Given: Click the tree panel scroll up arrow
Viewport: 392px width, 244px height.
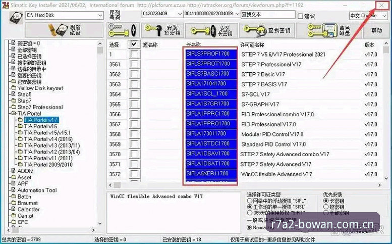Looking at the screenshot, I should (x=100, y=43).
